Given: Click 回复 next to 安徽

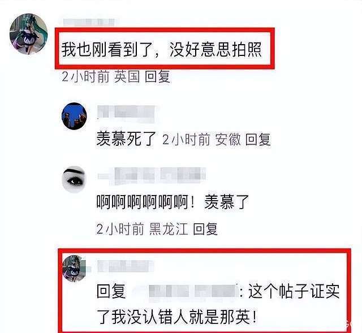Looking at the screenshot, I should point(258,140).
